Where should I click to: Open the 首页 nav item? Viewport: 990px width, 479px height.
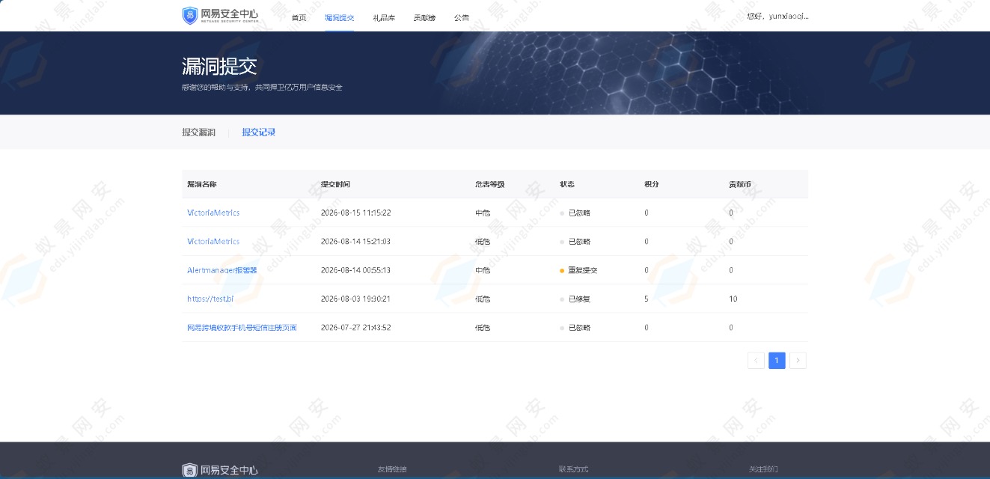(x=299, y=17)
